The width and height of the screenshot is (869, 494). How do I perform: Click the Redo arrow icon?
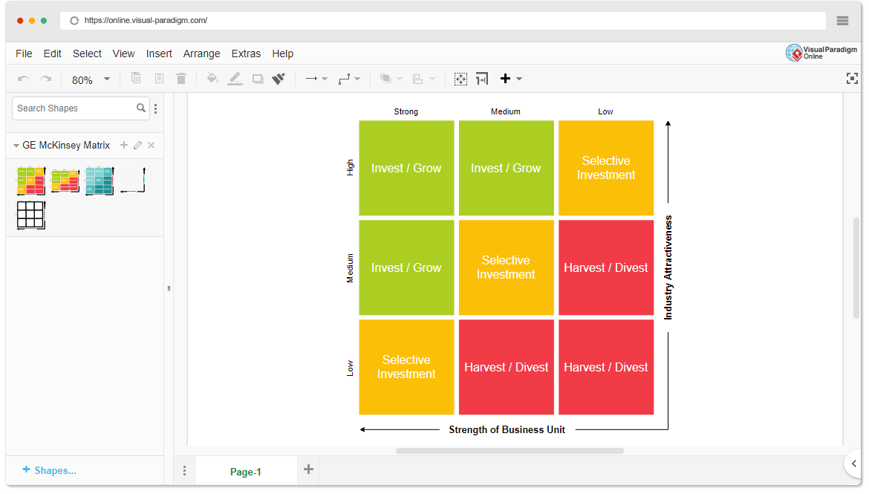coord(46,79)
